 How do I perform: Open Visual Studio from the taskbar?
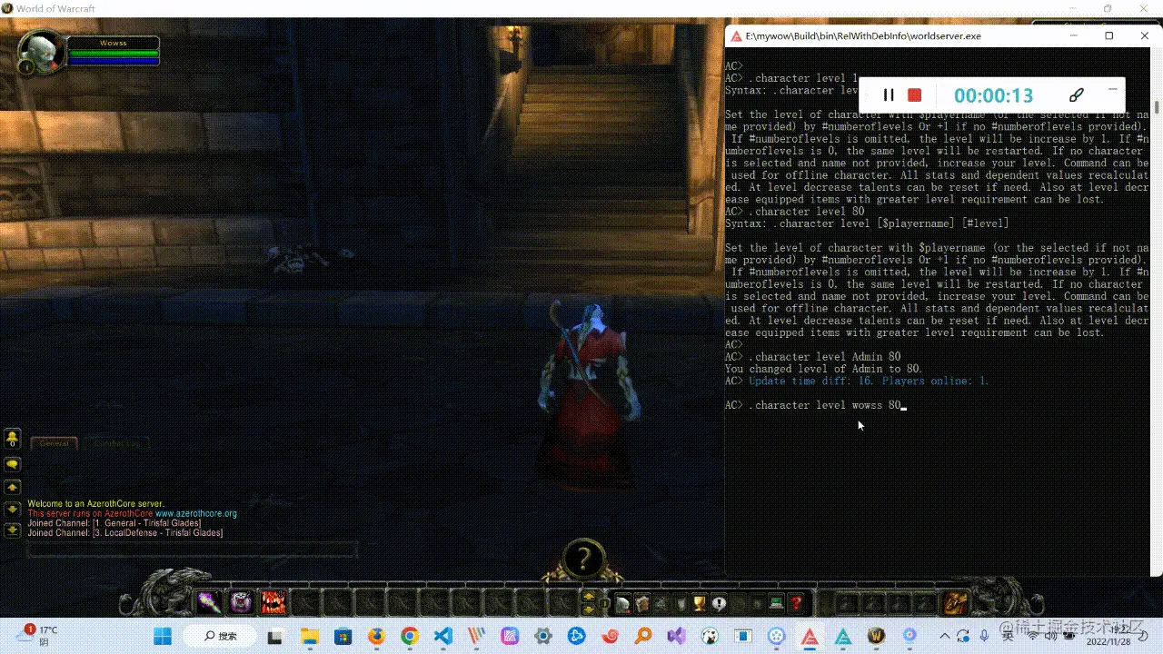tap(677, 636)
